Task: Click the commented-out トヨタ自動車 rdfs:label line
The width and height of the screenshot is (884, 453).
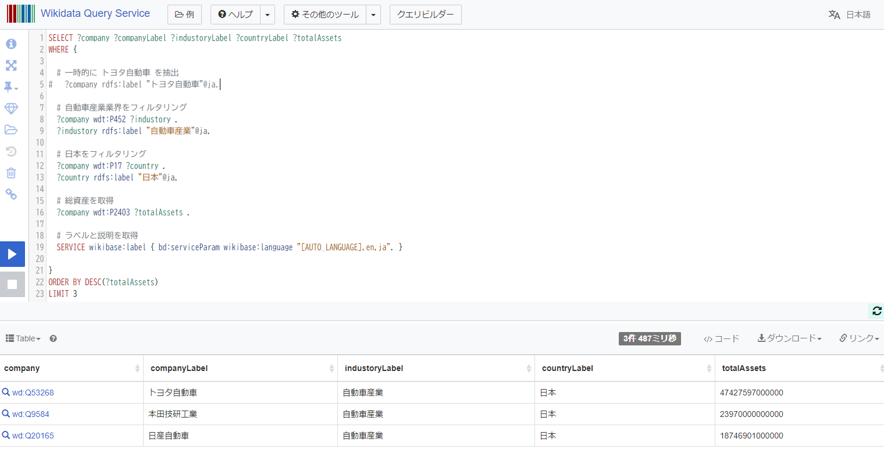Action: pyautogui.click(x=134, y=84)
